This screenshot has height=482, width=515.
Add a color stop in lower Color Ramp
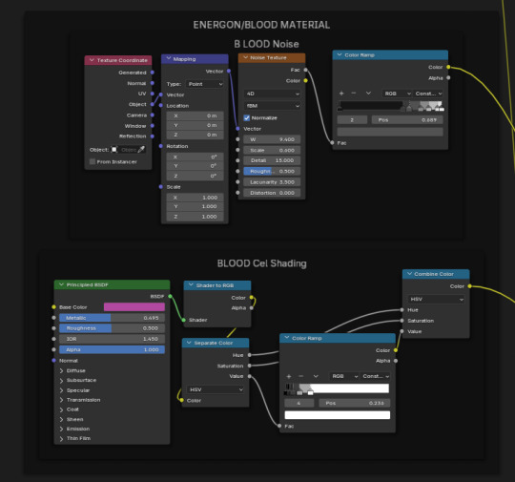289,376
